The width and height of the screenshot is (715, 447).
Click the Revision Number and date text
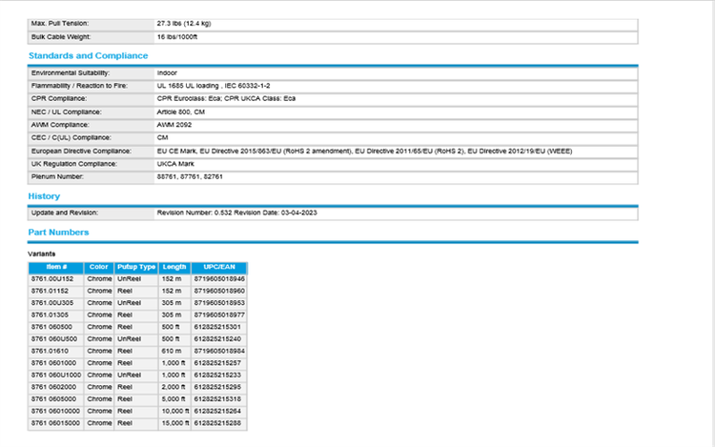click(x=236, y=213)
